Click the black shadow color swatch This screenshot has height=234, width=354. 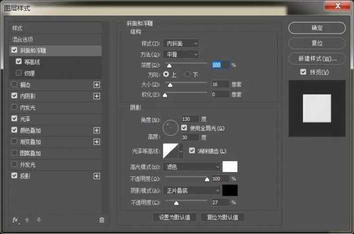click(230, 190)
